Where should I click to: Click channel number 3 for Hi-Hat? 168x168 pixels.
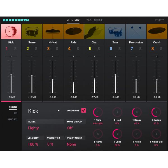[48, 49]
